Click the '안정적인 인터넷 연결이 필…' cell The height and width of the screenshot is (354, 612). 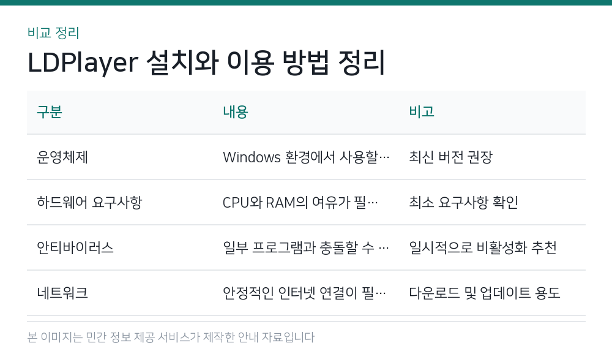[304, 293]
